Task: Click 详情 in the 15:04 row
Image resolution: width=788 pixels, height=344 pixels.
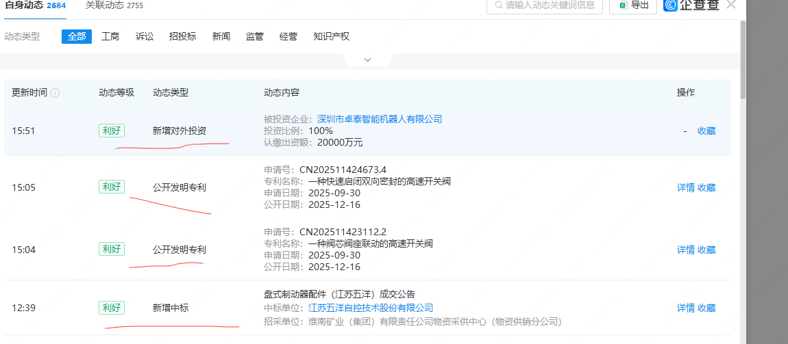Action: (686, 250)
